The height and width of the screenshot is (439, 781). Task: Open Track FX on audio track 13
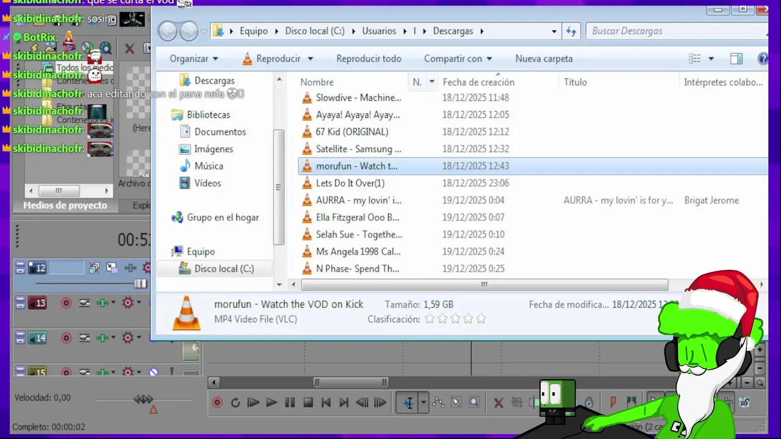[103, 303]
